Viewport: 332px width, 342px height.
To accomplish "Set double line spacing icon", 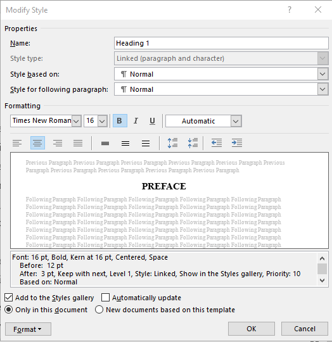I will pos(146,143).
